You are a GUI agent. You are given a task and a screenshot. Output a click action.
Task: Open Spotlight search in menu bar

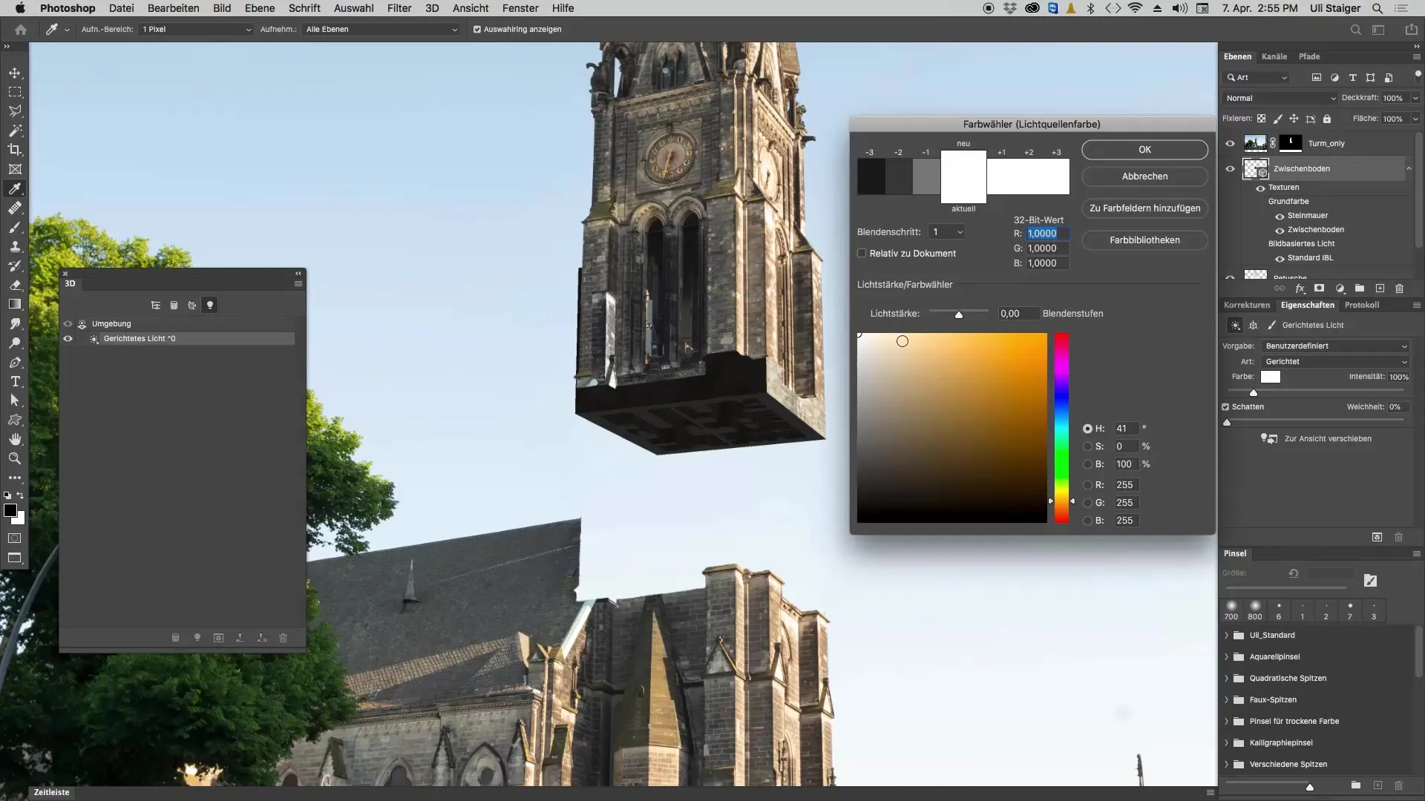[1377, 8]
